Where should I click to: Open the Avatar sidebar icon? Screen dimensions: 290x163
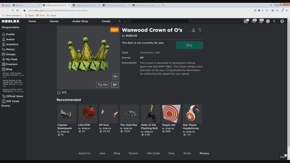[4, 39]
